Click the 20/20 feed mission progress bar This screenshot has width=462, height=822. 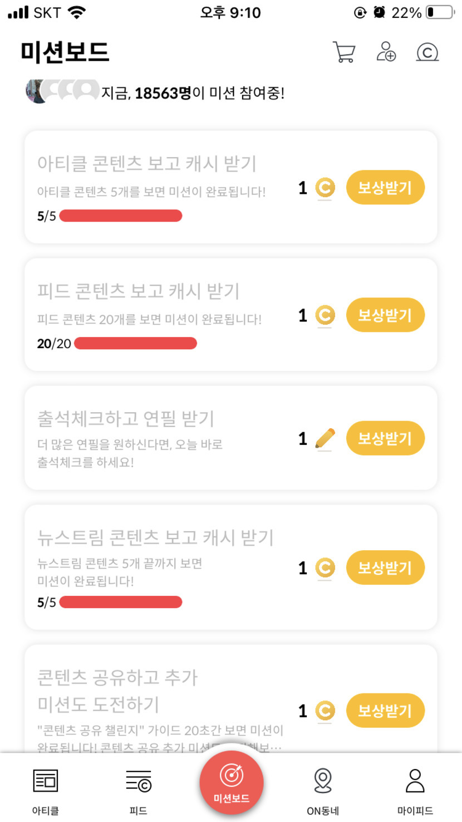(x=135, y=344)
